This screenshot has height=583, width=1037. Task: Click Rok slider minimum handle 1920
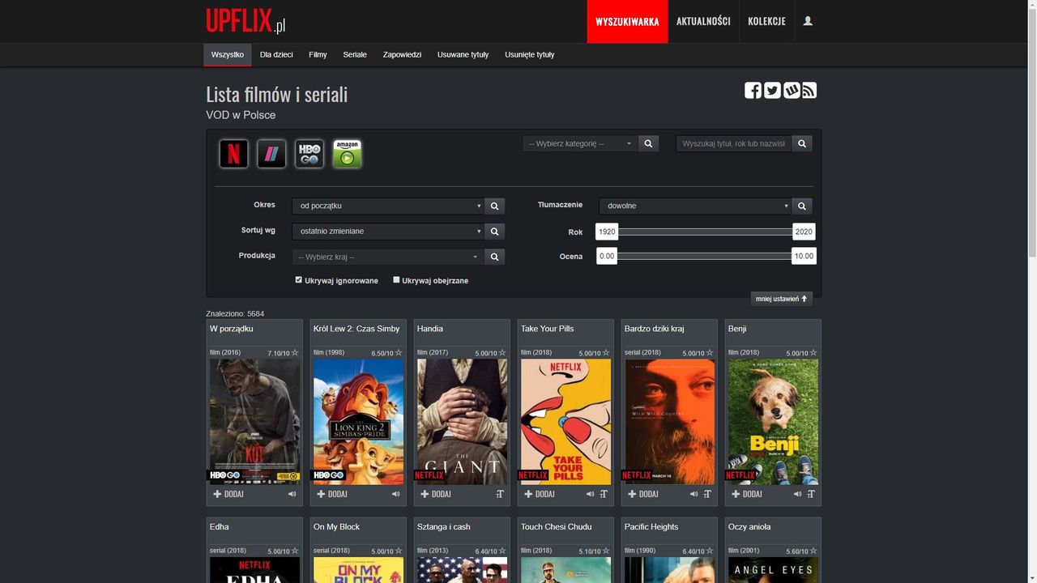pyautogui.click(x=607, y=232)
